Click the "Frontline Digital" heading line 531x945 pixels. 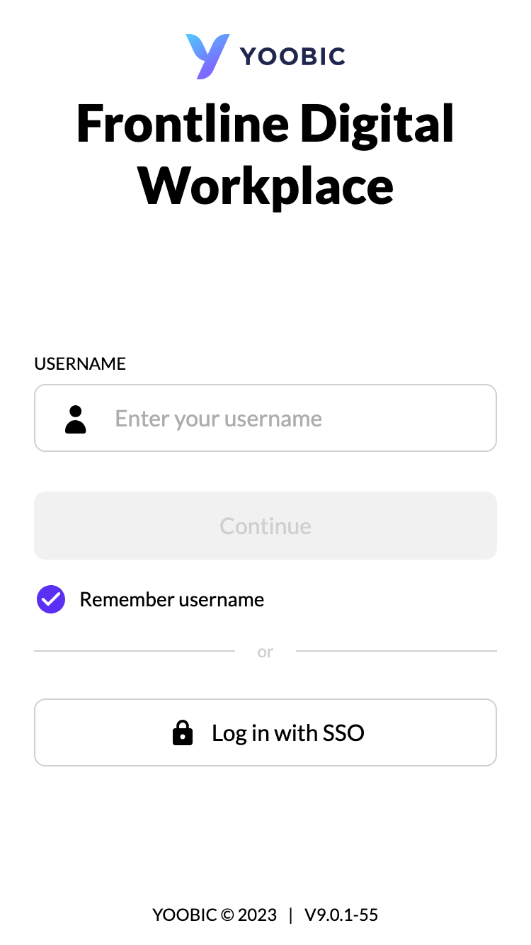point(265,123)
